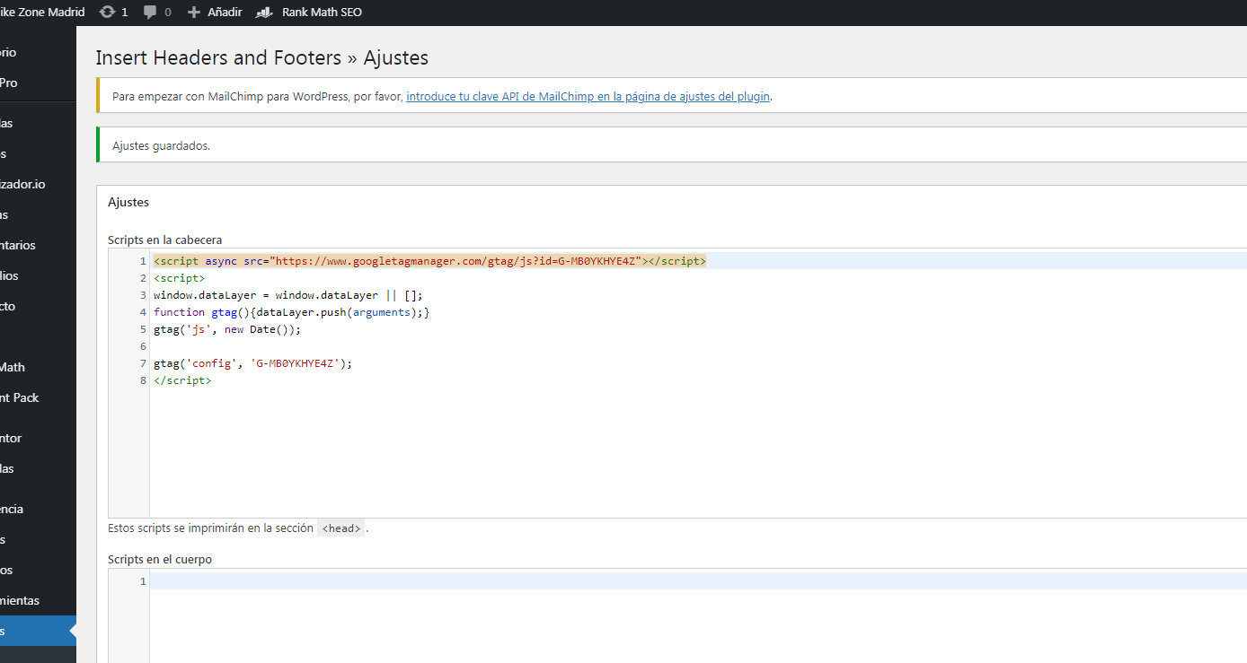Click the 'Estos scripts se imprimirán' description text
This screenshot has width=1247, height=663.
coord(210,528)
